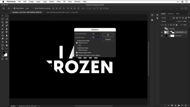
Task: Open the Fill slider dropdown arrow
Action: tap(188, 25)
